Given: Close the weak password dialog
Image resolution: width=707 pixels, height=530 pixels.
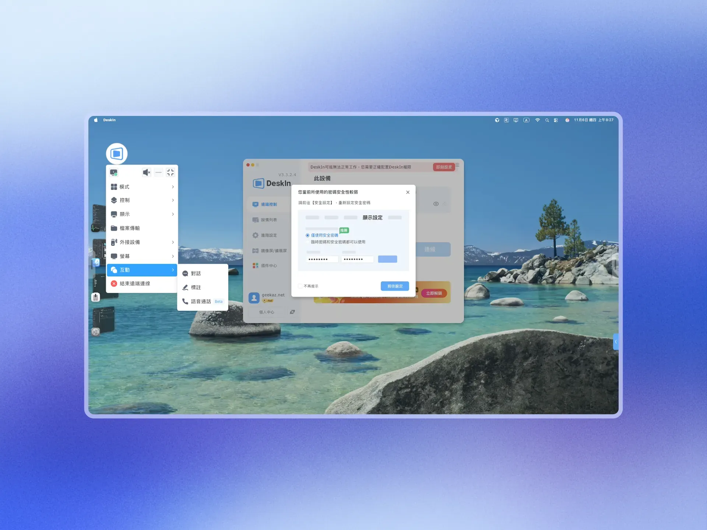Looking at the screenshot, I should tap(408, 192).
